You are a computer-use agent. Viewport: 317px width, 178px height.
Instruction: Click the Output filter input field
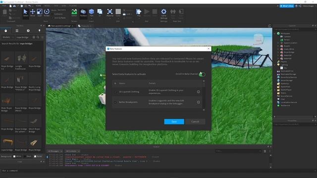click(x=238, y=151)
